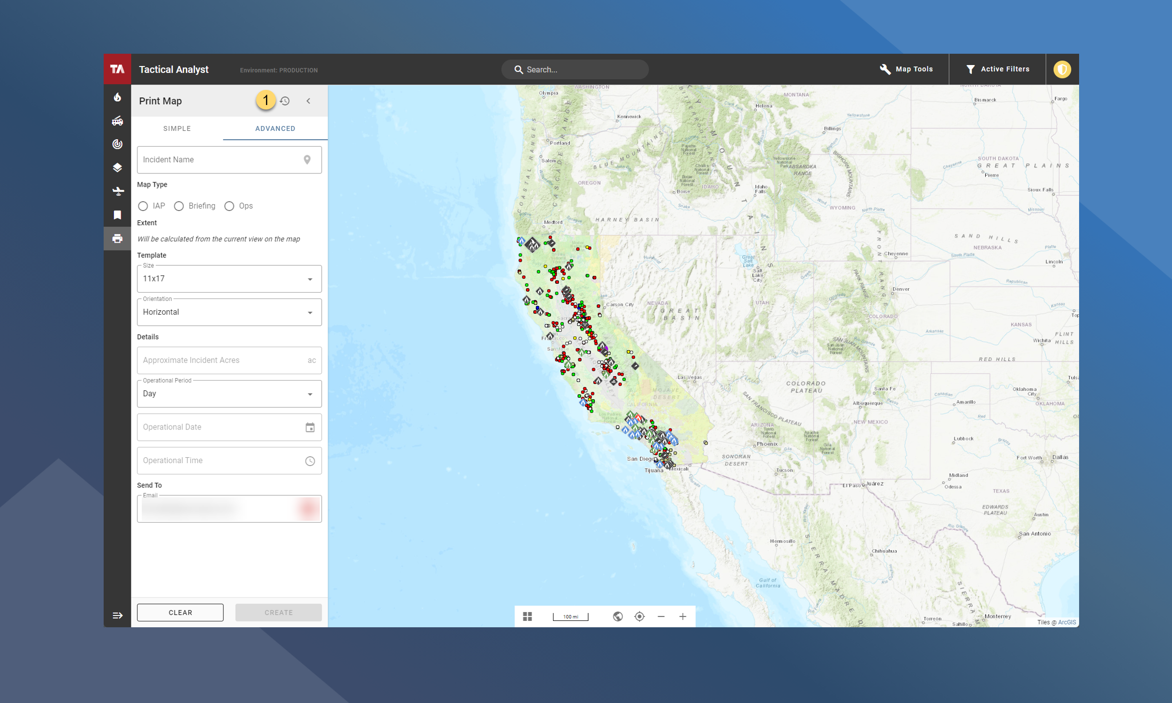Open the basemap grid selector icon
The height and width of the screenshot is (703, 1172).
pos(527,617)
